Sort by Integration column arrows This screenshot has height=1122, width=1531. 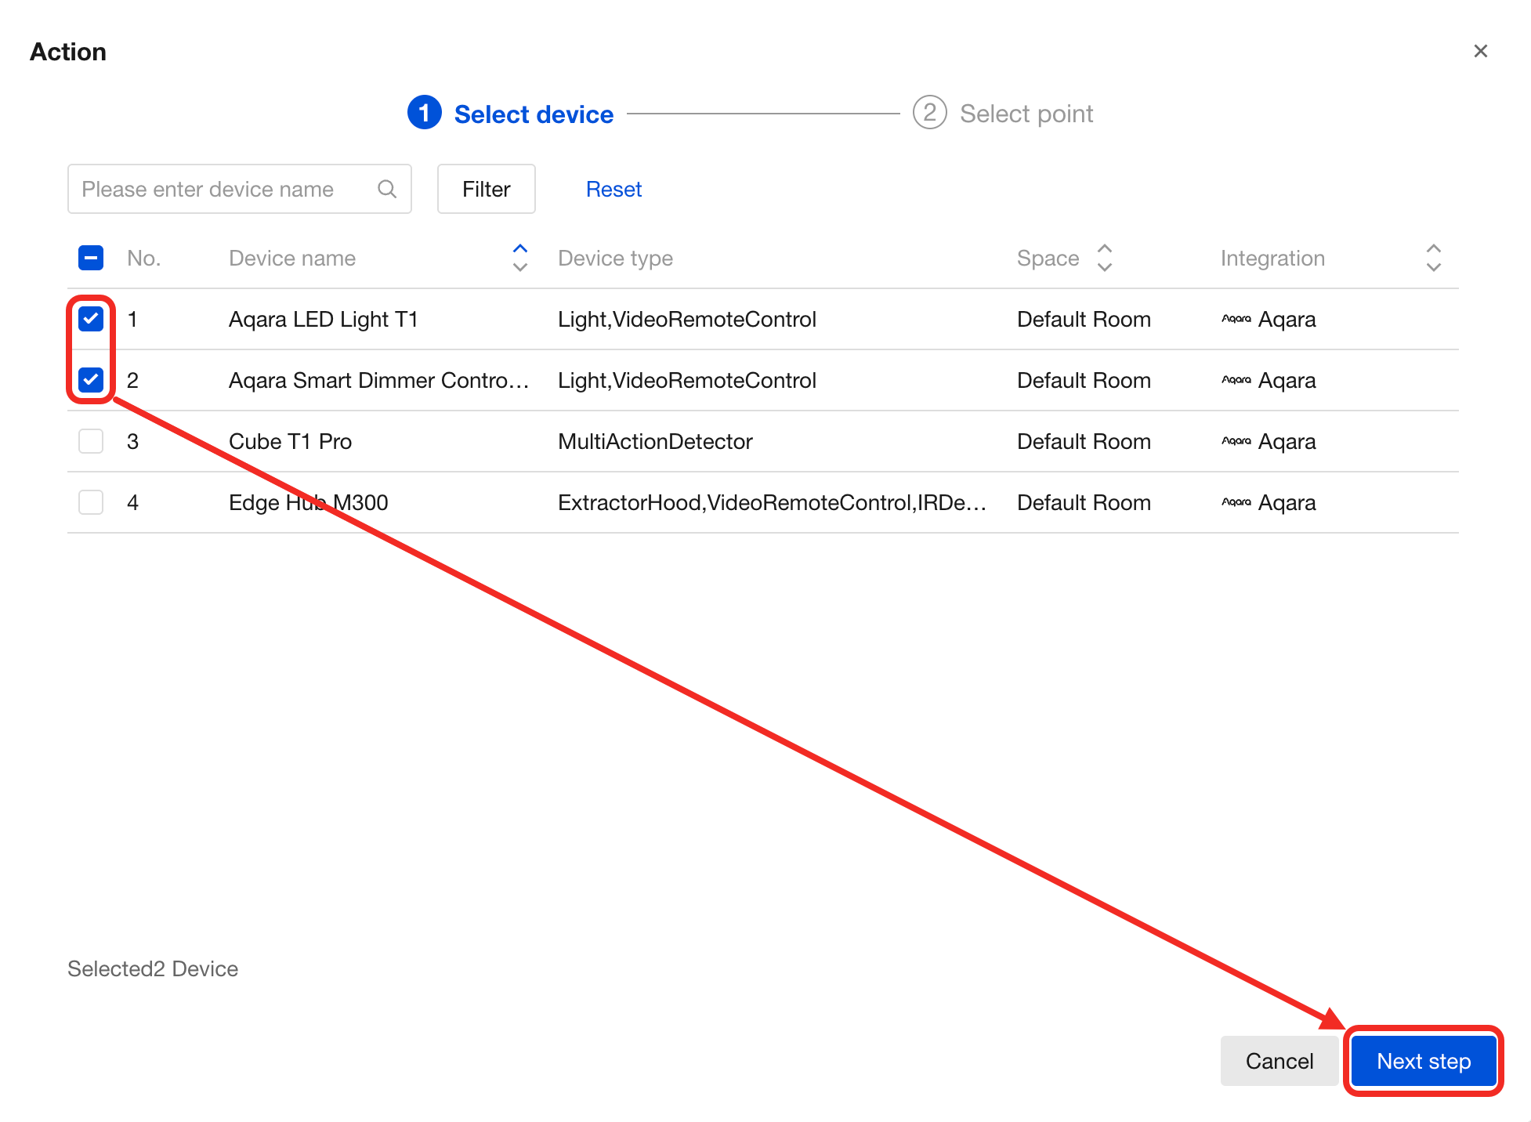tap(1433, 258)
